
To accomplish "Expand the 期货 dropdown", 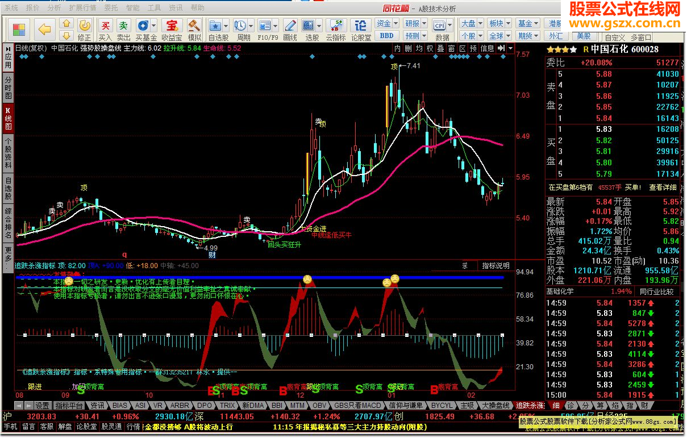I will coord(537,35).
